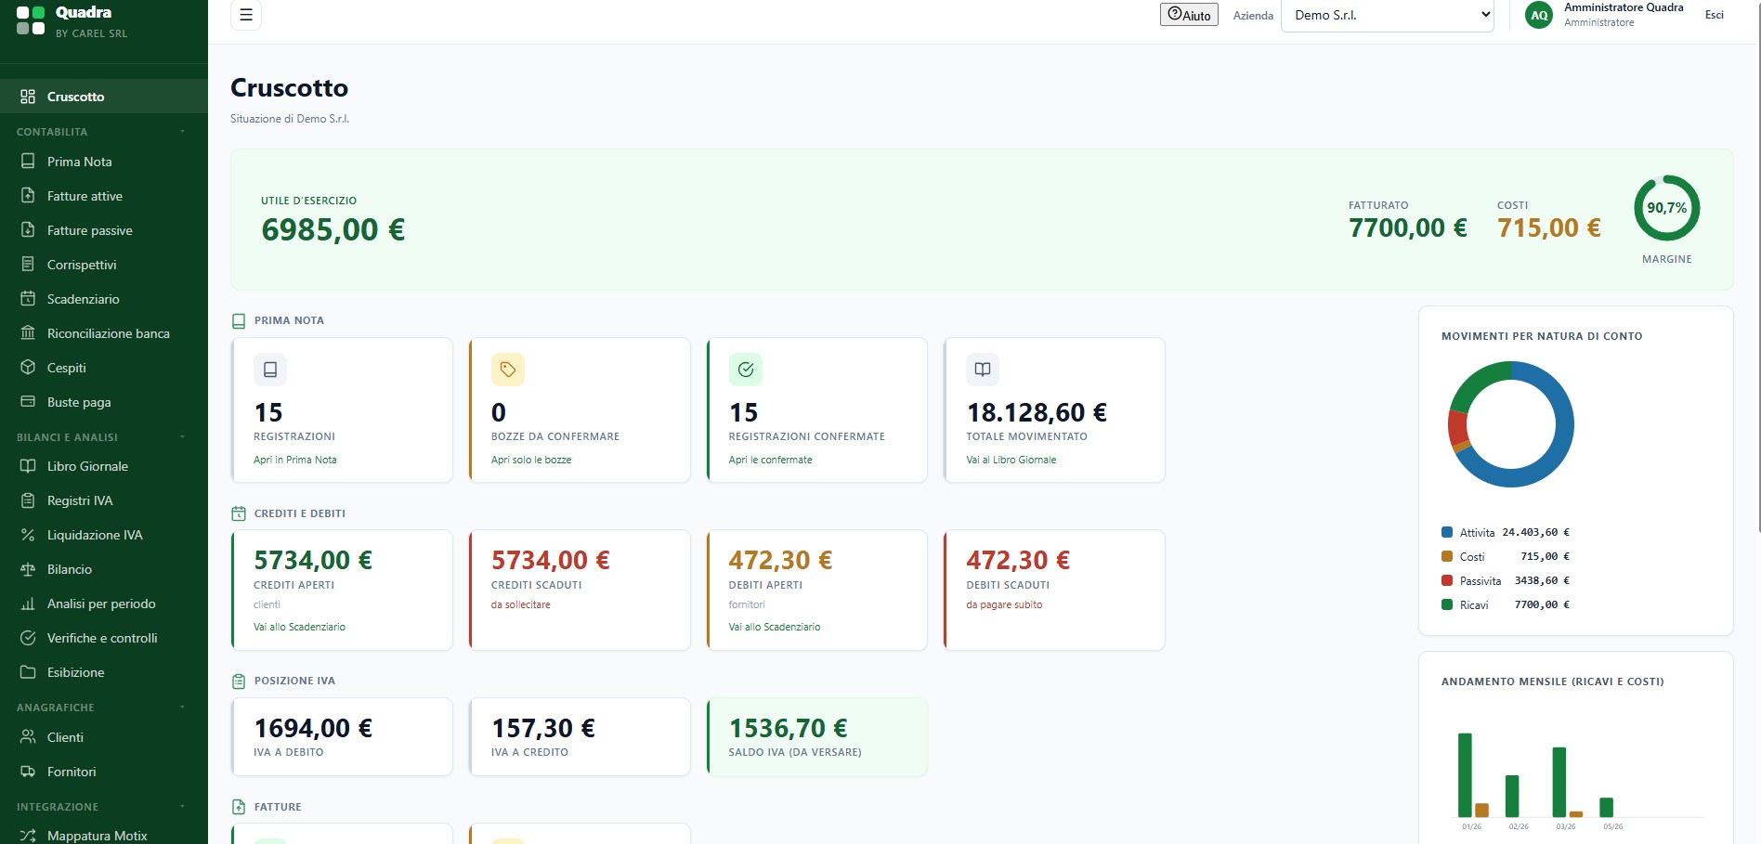This screenshot has width=1761, height=844.
Task: Click the AQ user avatar
Action: tap(1539, 15)
